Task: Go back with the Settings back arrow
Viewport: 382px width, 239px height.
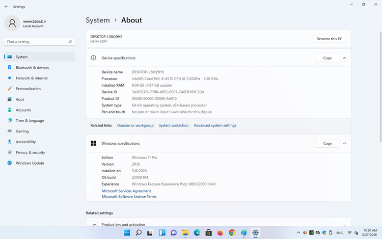Action: coord(6,7)
